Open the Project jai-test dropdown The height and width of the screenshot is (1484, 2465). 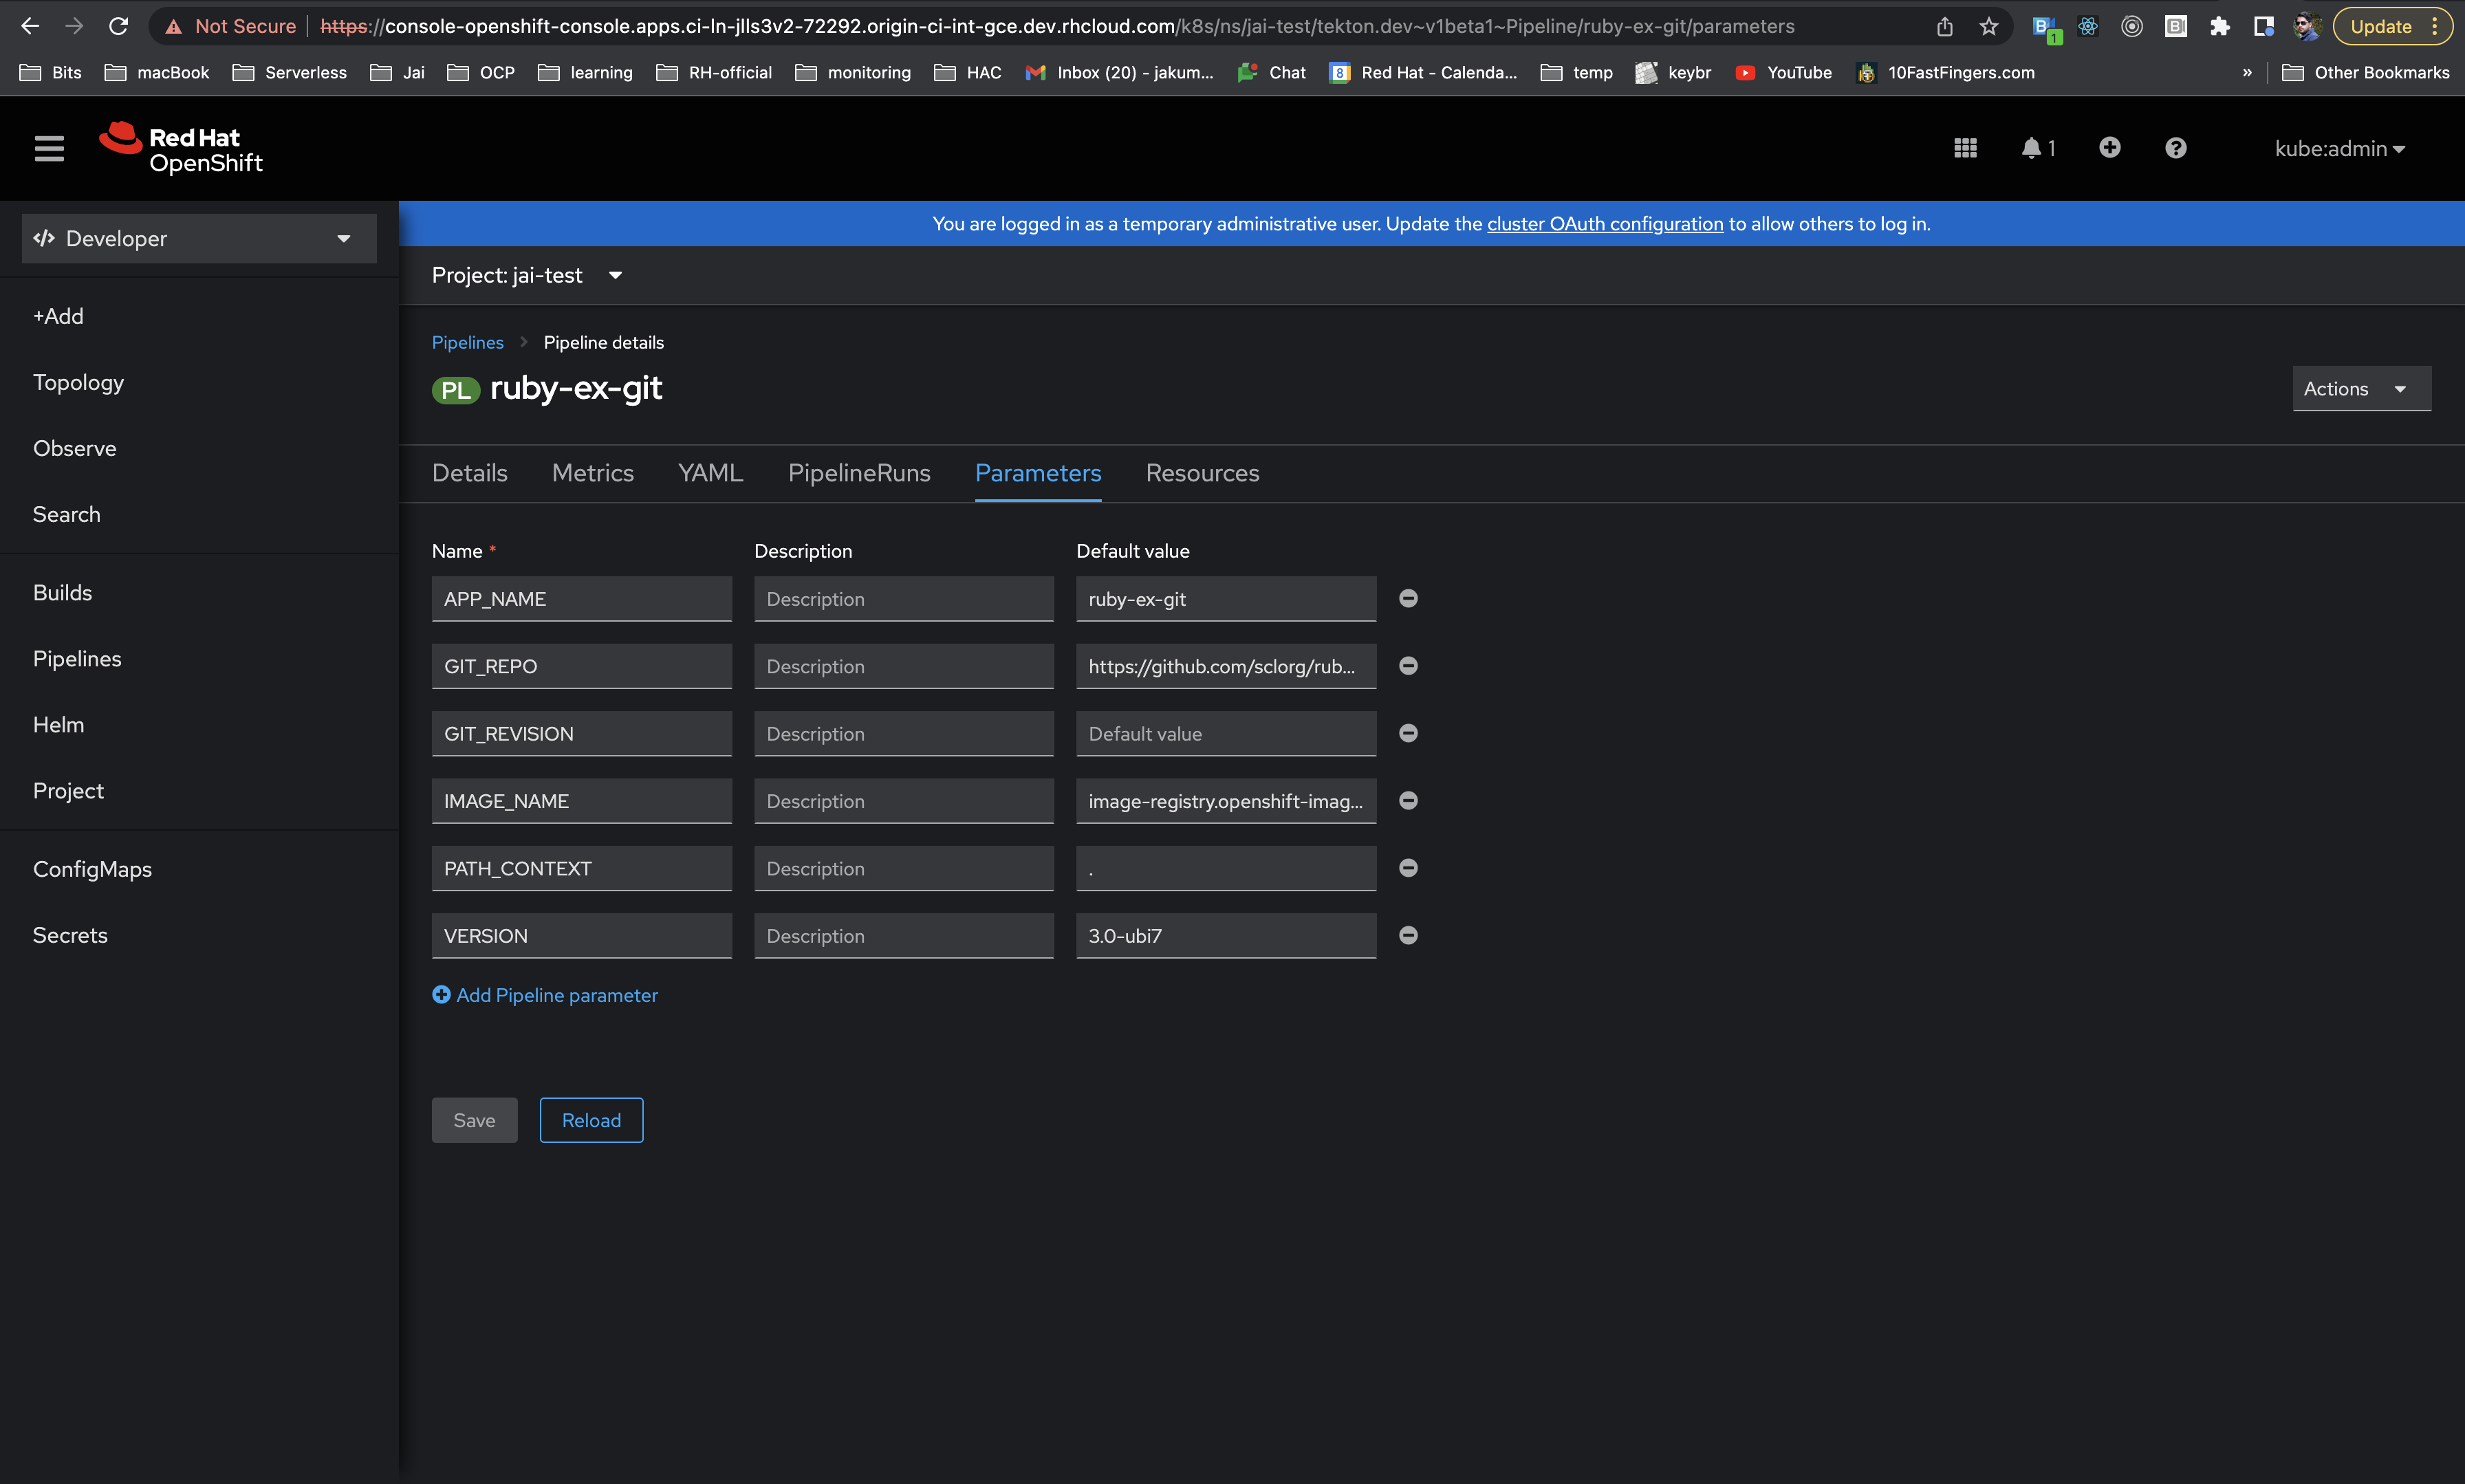(527, 275)
